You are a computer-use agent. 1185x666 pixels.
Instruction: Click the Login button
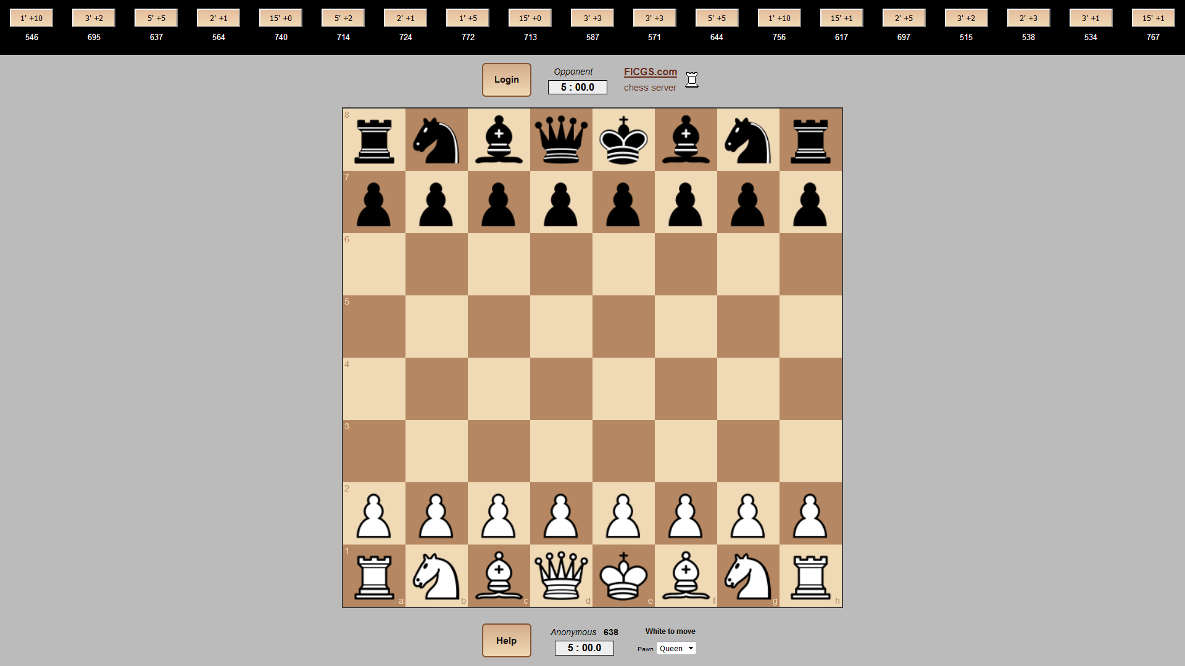coord(506,80)
